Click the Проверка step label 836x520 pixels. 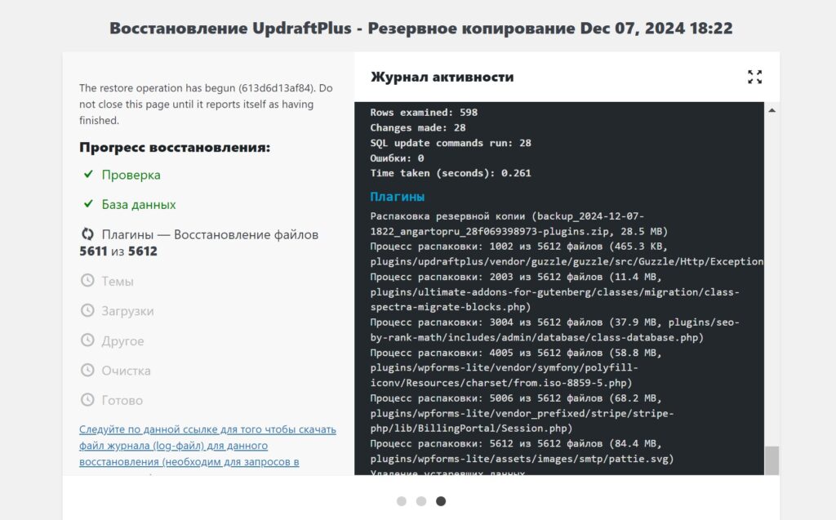(131, 175)
